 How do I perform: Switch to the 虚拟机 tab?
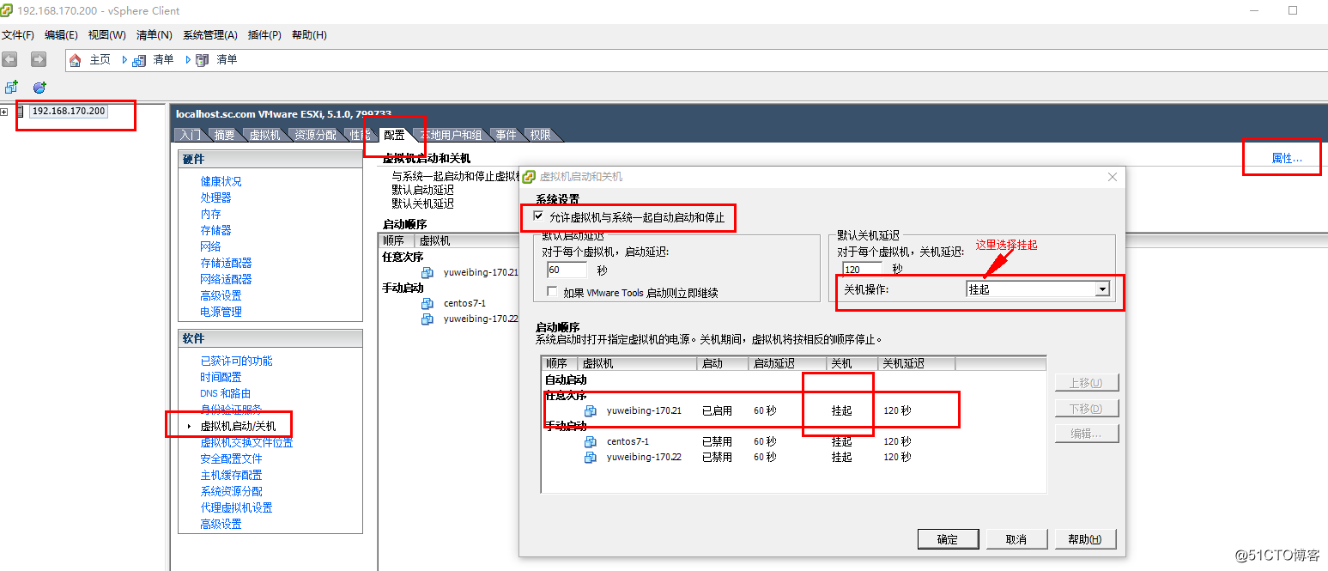coord(264,135)
